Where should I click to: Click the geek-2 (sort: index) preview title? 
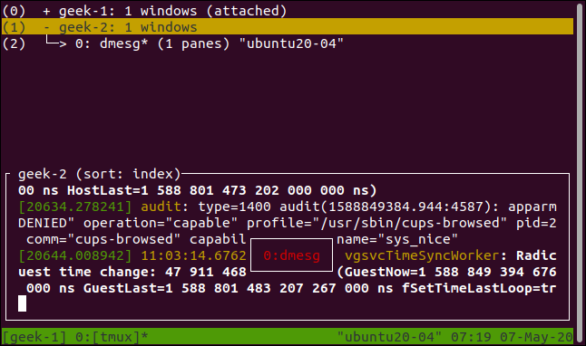[x=99, y=174]
